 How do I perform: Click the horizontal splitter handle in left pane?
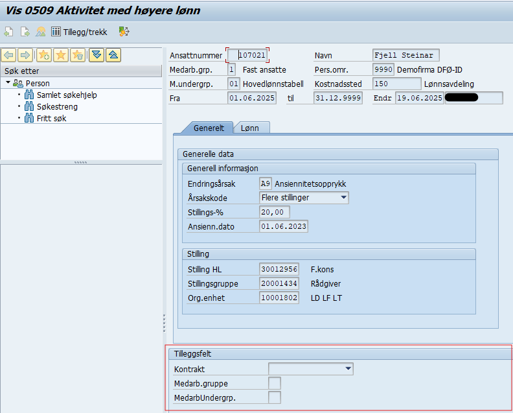point(81,163)
